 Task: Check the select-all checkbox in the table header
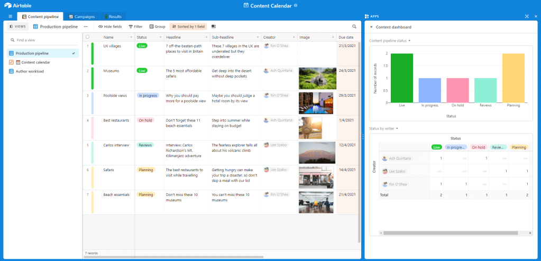(88, 37)
